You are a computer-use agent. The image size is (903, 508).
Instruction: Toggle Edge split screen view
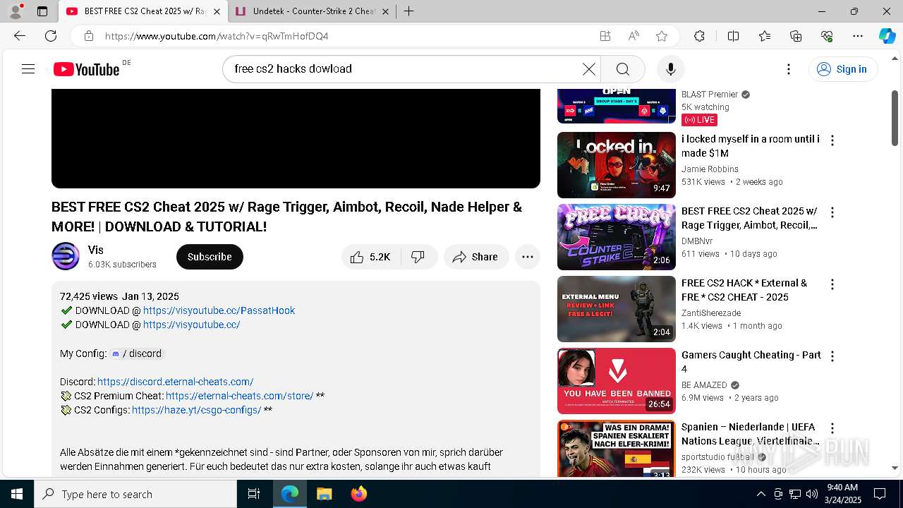click(x=733, y=36)
